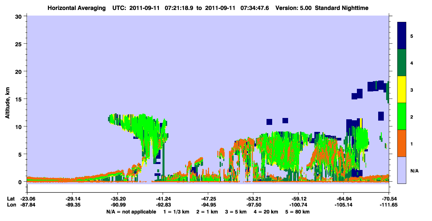Click the longitude value -97.50
432x221 pixels.
253,205
